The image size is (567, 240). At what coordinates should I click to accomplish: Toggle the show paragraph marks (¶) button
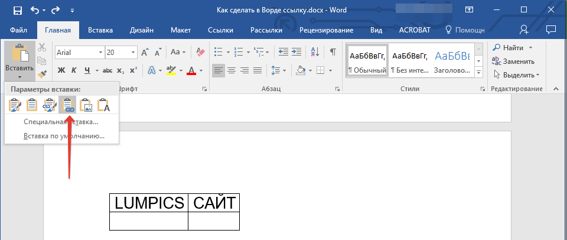tap(333, 52)
